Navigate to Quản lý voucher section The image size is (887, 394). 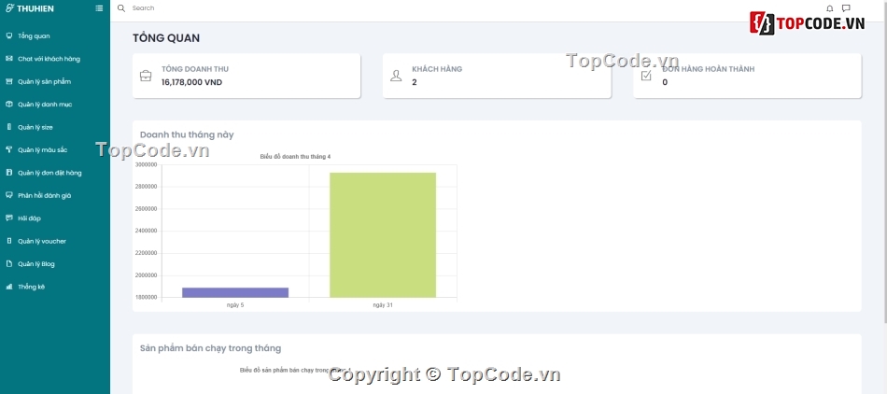click(x=42, y=242)
